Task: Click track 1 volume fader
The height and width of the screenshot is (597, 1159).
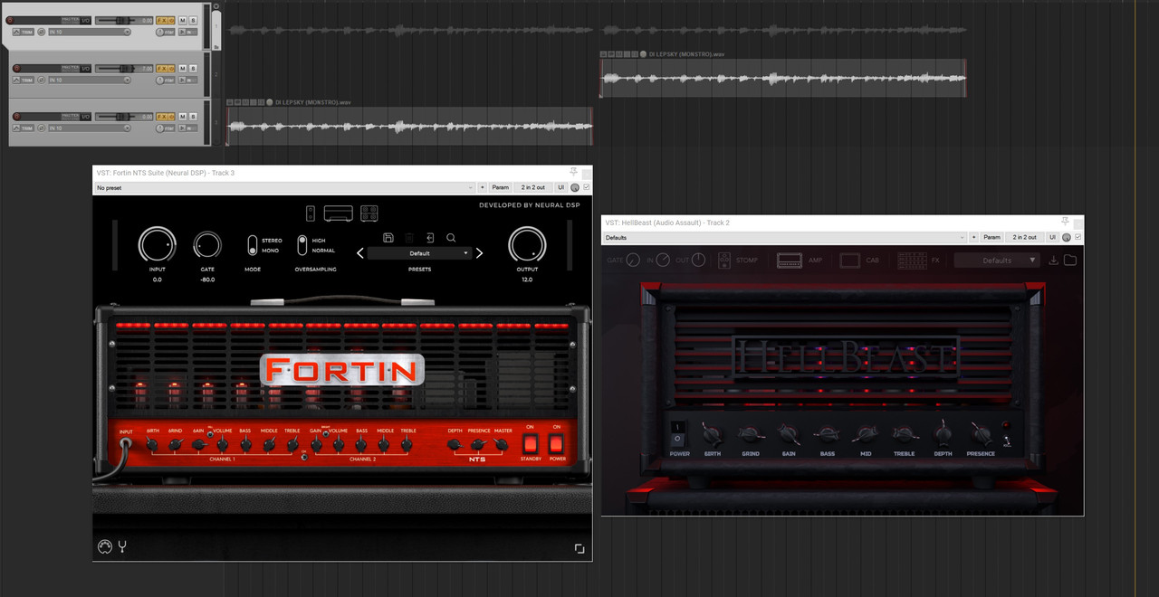Action: pyautogui.click(x=124, y=20)
